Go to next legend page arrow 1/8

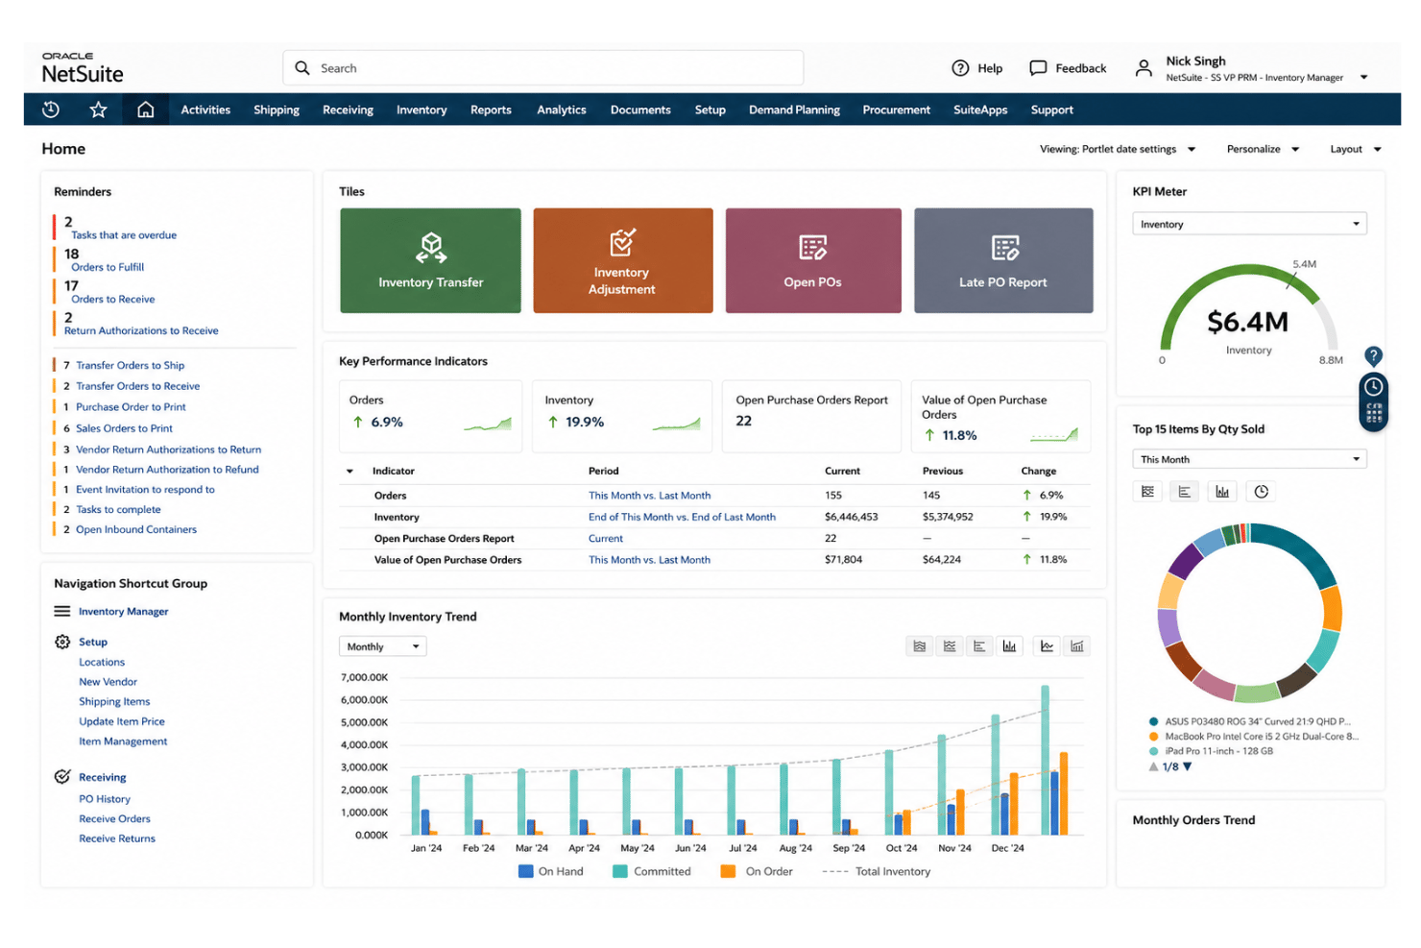pos(1188,766)
